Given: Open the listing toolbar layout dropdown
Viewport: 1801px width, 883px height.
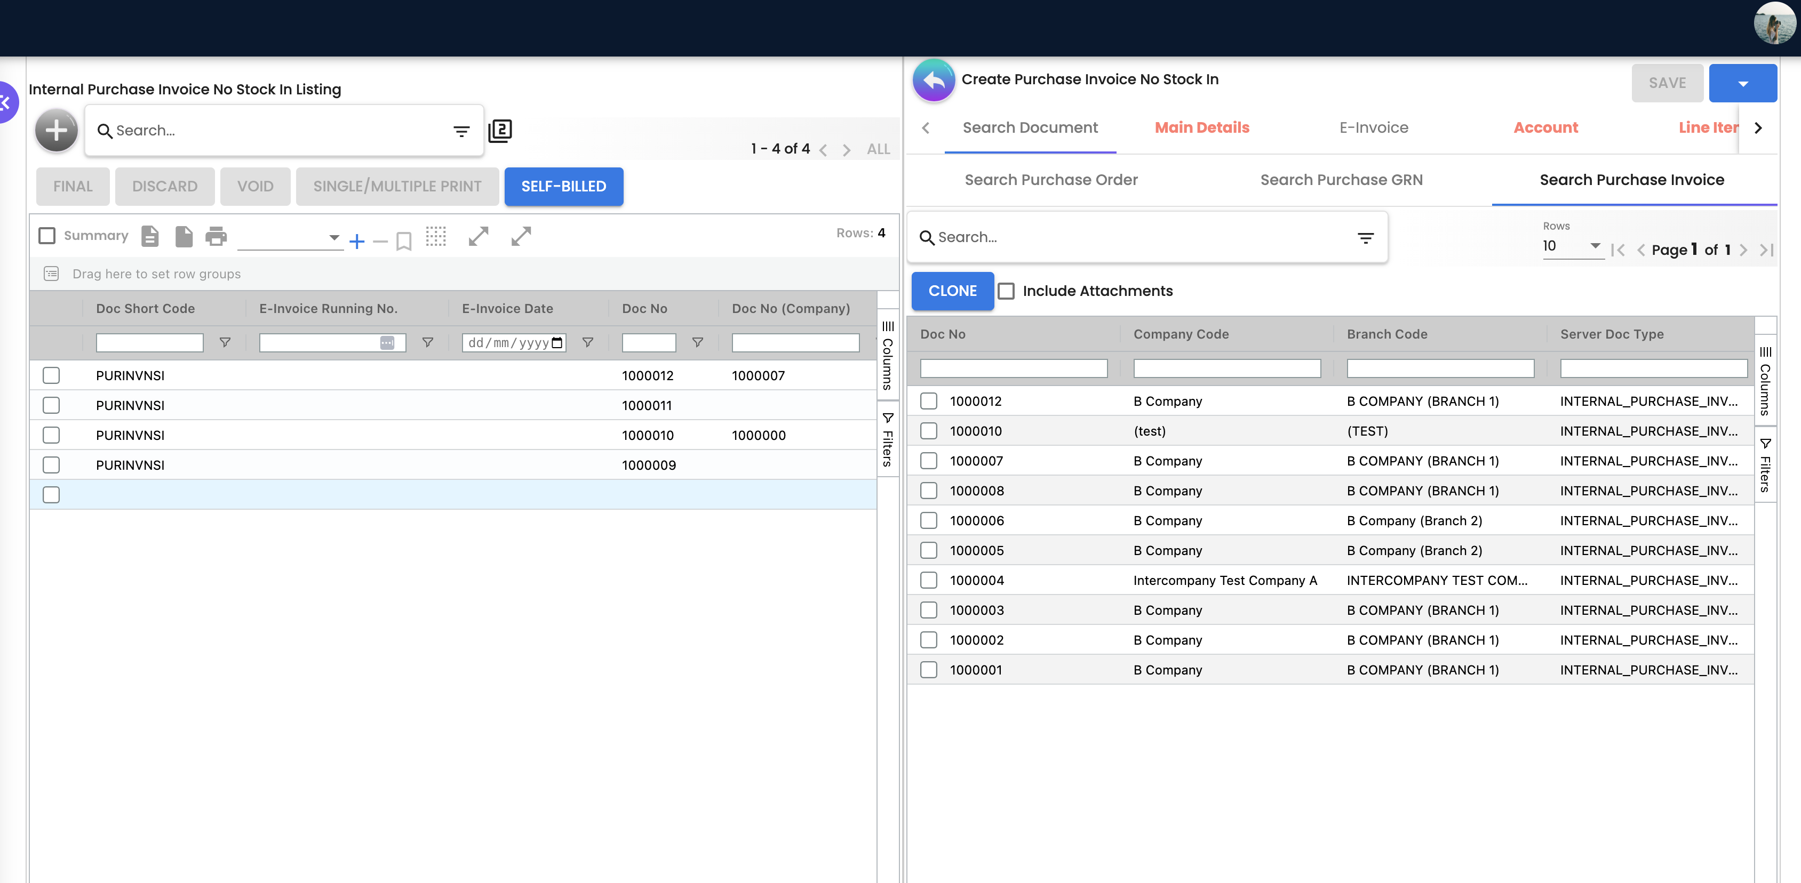Looking at the screenshot, I should (290, 237).
